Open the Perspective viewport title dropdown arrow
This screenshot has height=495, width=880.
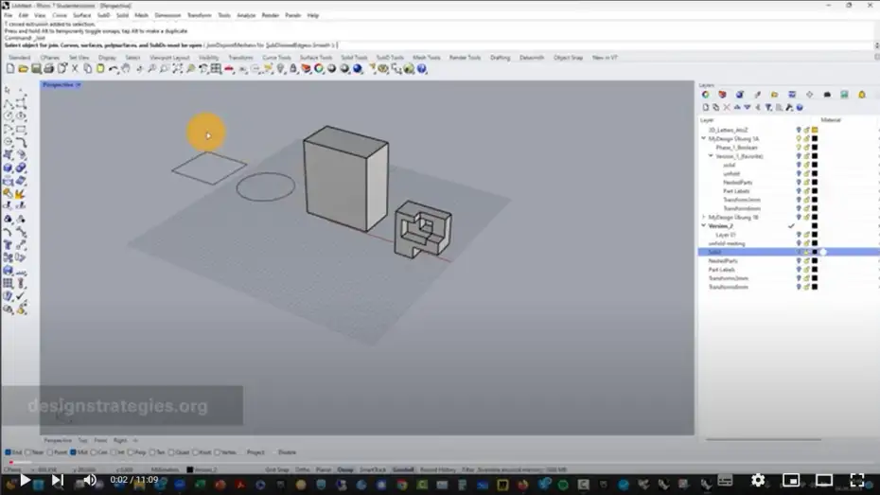point(79,85)
